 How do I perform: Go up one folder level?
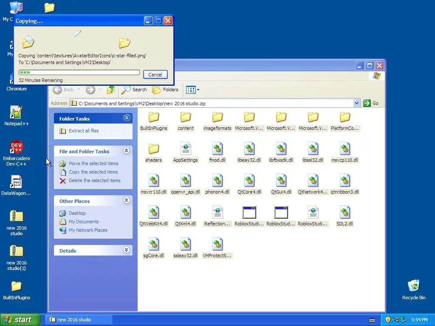point(111,90)
